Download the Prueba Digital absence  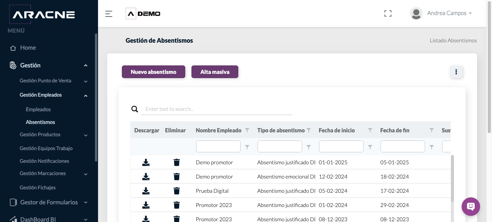coord(146,191)
